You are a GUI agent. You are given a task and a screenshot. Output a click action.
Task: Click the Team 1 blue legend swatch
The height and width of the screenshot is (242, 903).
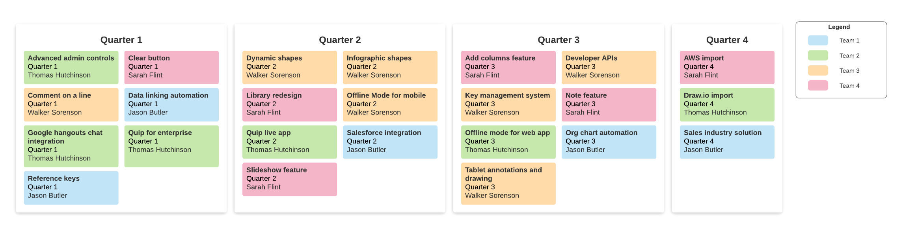point(817,41)
